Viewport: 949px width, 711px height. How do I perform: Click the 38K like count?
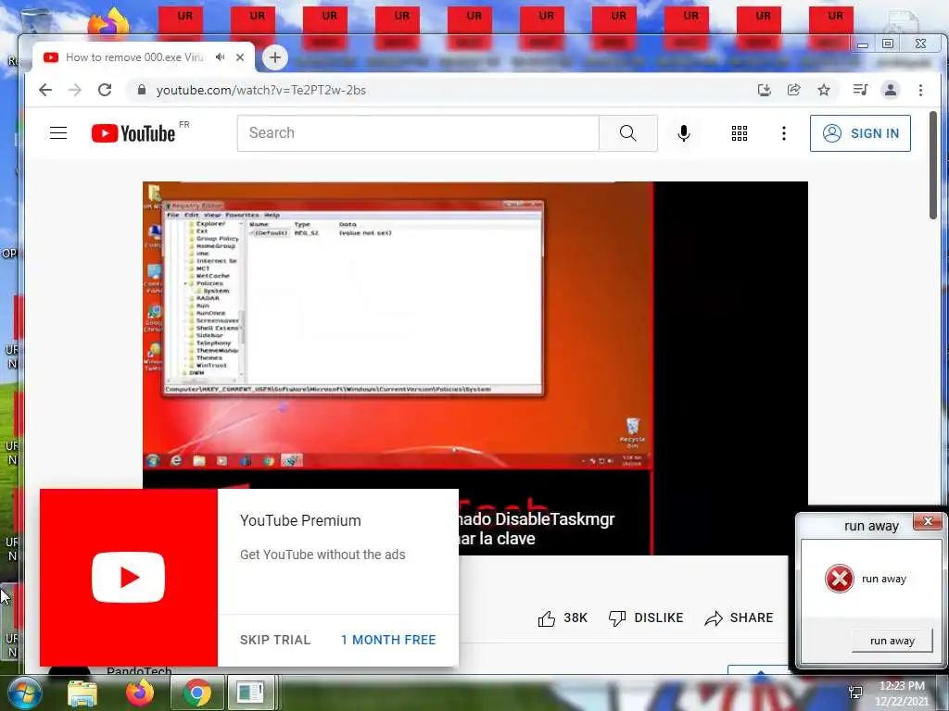[576, 617]
